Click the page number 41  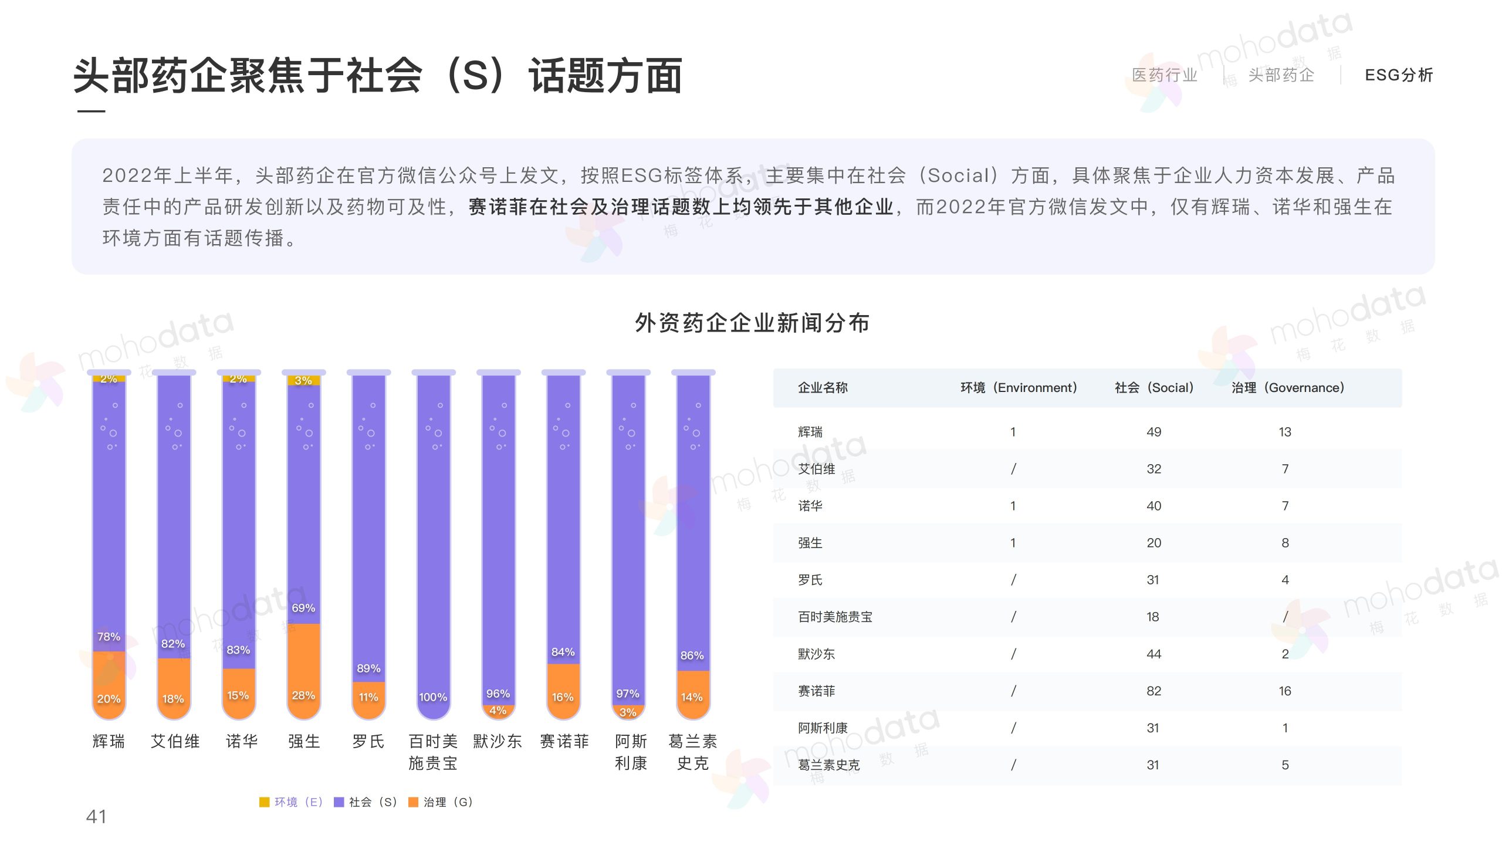pos(96,816)
